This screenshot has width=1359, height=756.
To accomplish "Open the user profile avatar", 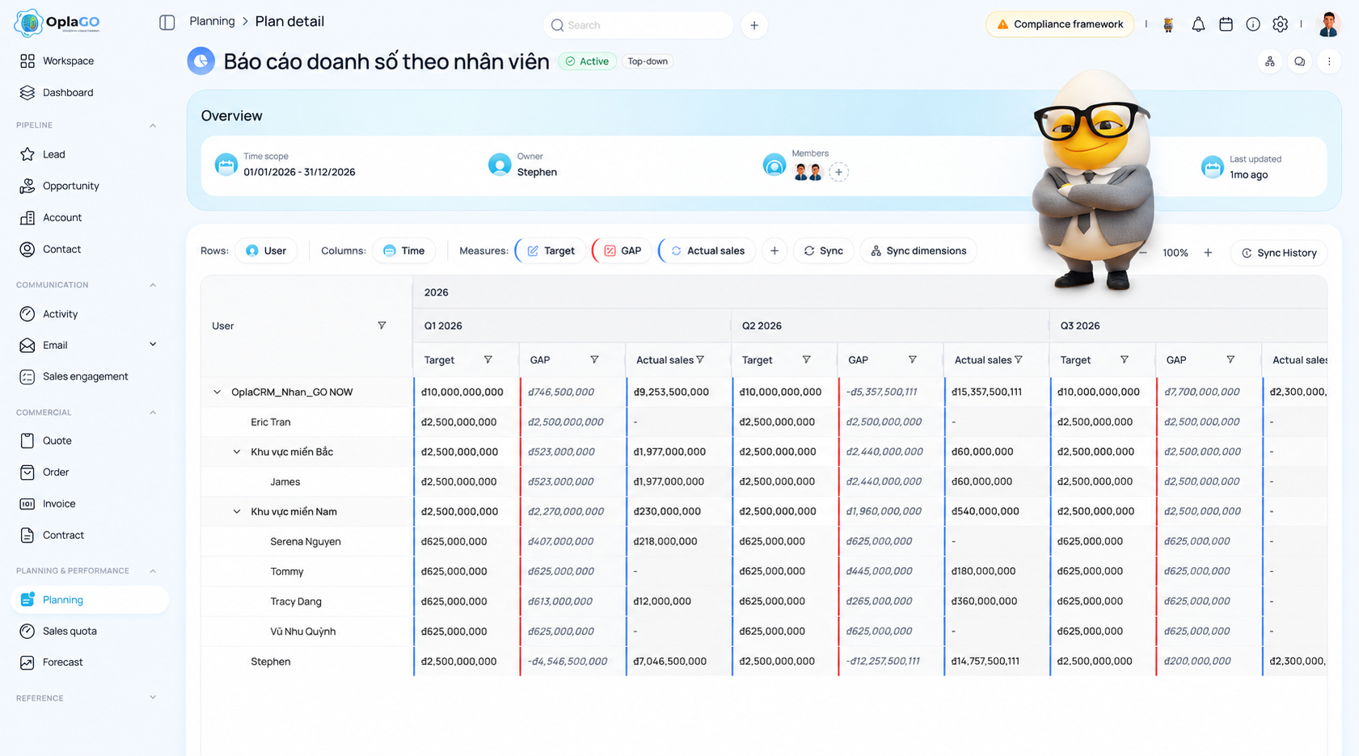I will pyautogui.click(x=1328, y=24).
